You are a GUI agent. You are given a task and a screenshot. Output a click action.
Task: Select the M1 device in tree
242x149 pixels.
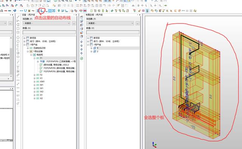tap(42, 85)
